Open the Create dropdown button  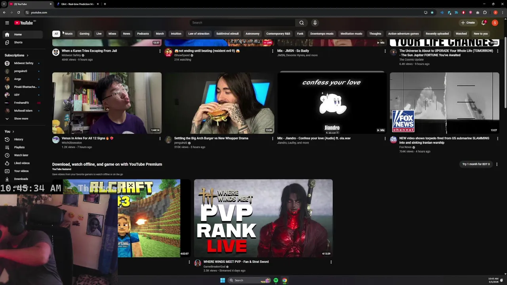pos(468,23)
